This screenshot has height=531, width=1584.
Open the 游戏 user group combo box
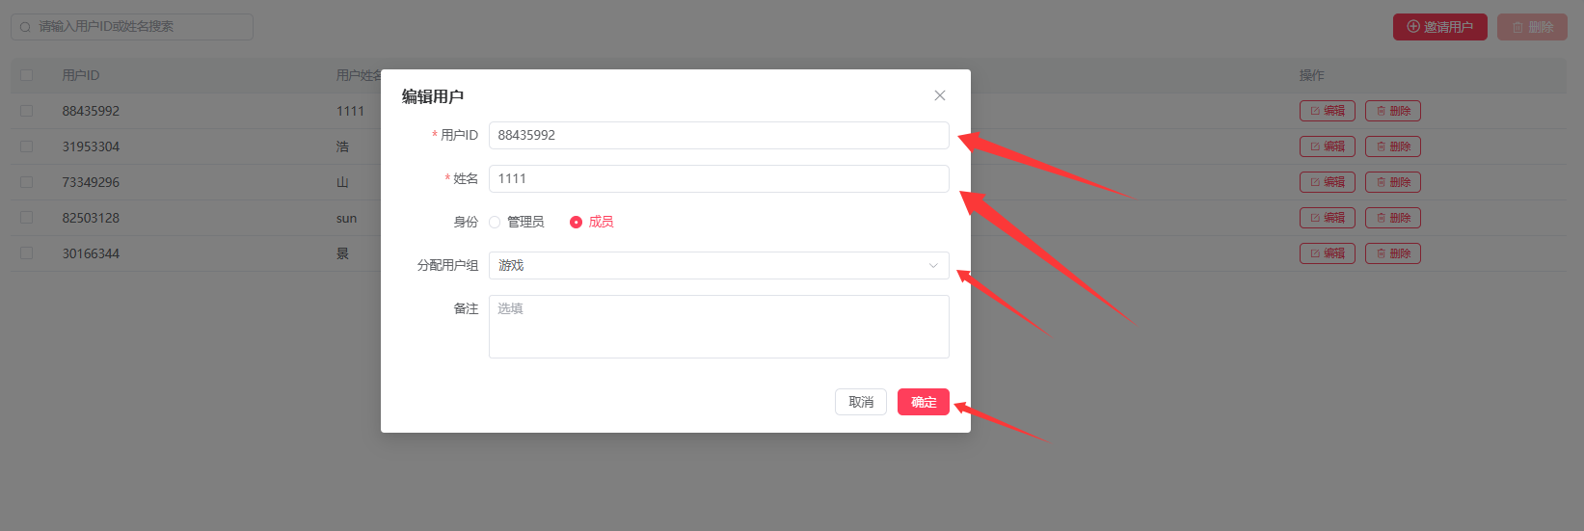(719, 265)
